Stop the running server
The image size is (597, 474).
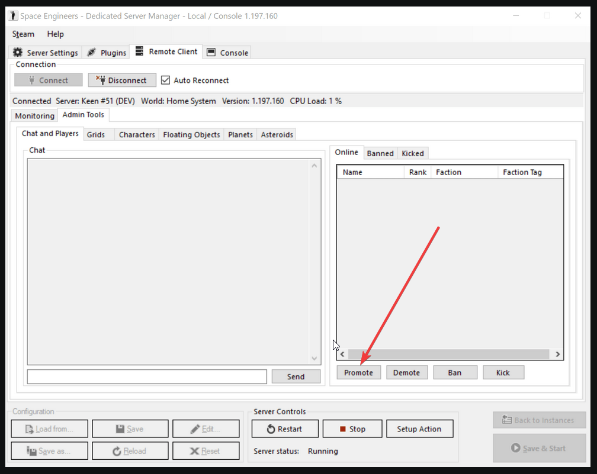tap(352, 429)
